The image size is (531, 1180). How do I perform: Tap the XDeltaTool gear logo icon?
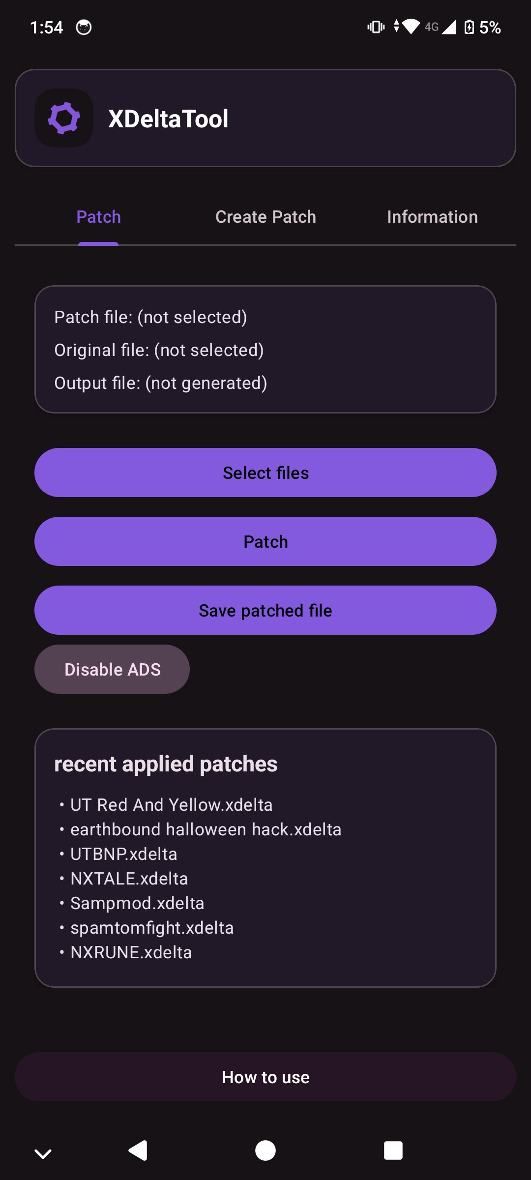pos(64,118)
